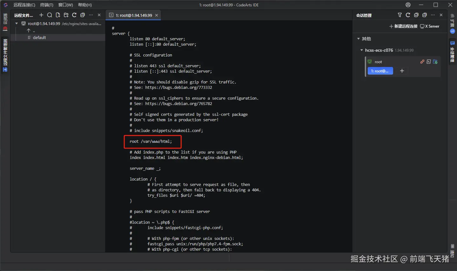Open the 帮助(H) menu
This screenshot has width=457, height=271.
point(85,5)
